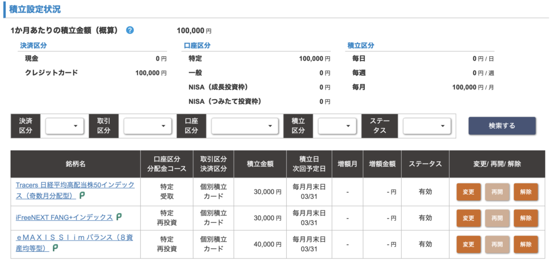This screenshot has height=263, width=550.
Task: Click the help icon beside 1か月あたりの積立金額
Action: [130, 31]
